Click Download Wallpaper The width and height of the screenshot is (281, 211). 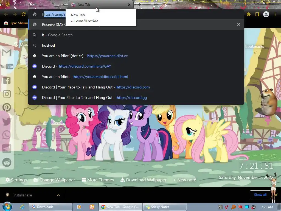[x=143, y=180]
